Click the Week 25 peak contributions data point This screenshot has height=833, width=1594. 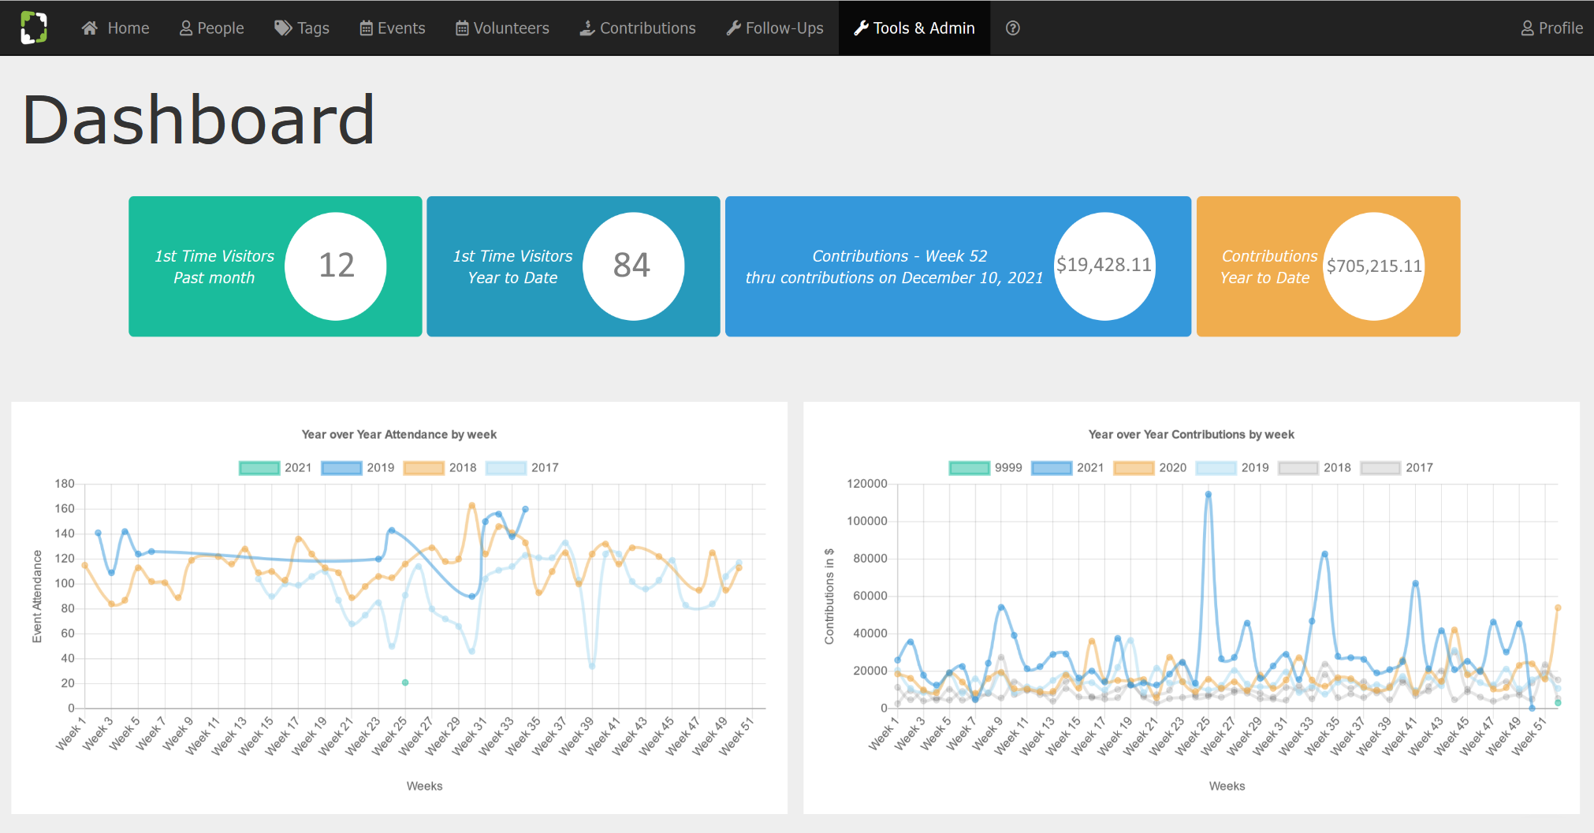click(1208, 495)
